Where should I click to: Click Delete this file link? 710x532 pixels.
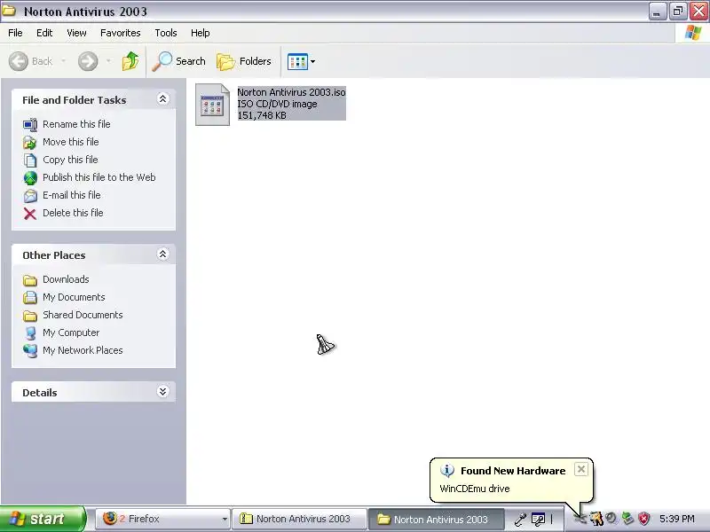click(73, 213)
